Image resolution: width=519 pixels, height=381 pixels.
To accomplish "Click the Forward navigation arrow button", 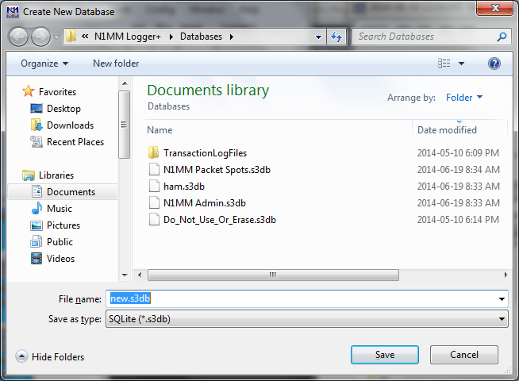I will click(40, 37).
